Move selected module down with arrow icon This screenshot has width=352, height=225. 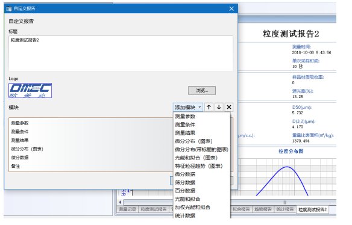pos(219,107)
